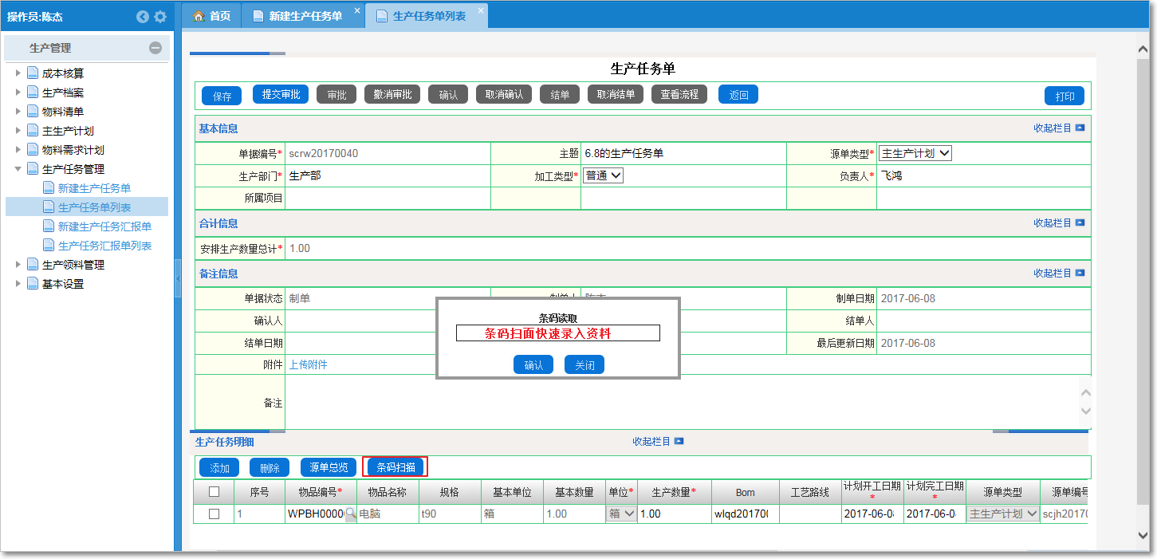
Task: Click 确认 in the 条码读取 dialog
Action: [x=533, y=364]
